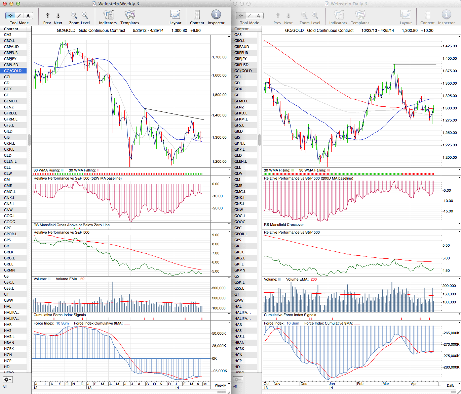Activate the text annotation tool in Tool Mode
Viewport: 461px width, 394px height.
28,16
